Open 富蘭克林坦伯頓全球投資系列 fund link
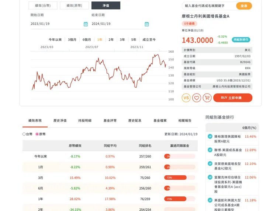273x211 pixels. point(228,184)
